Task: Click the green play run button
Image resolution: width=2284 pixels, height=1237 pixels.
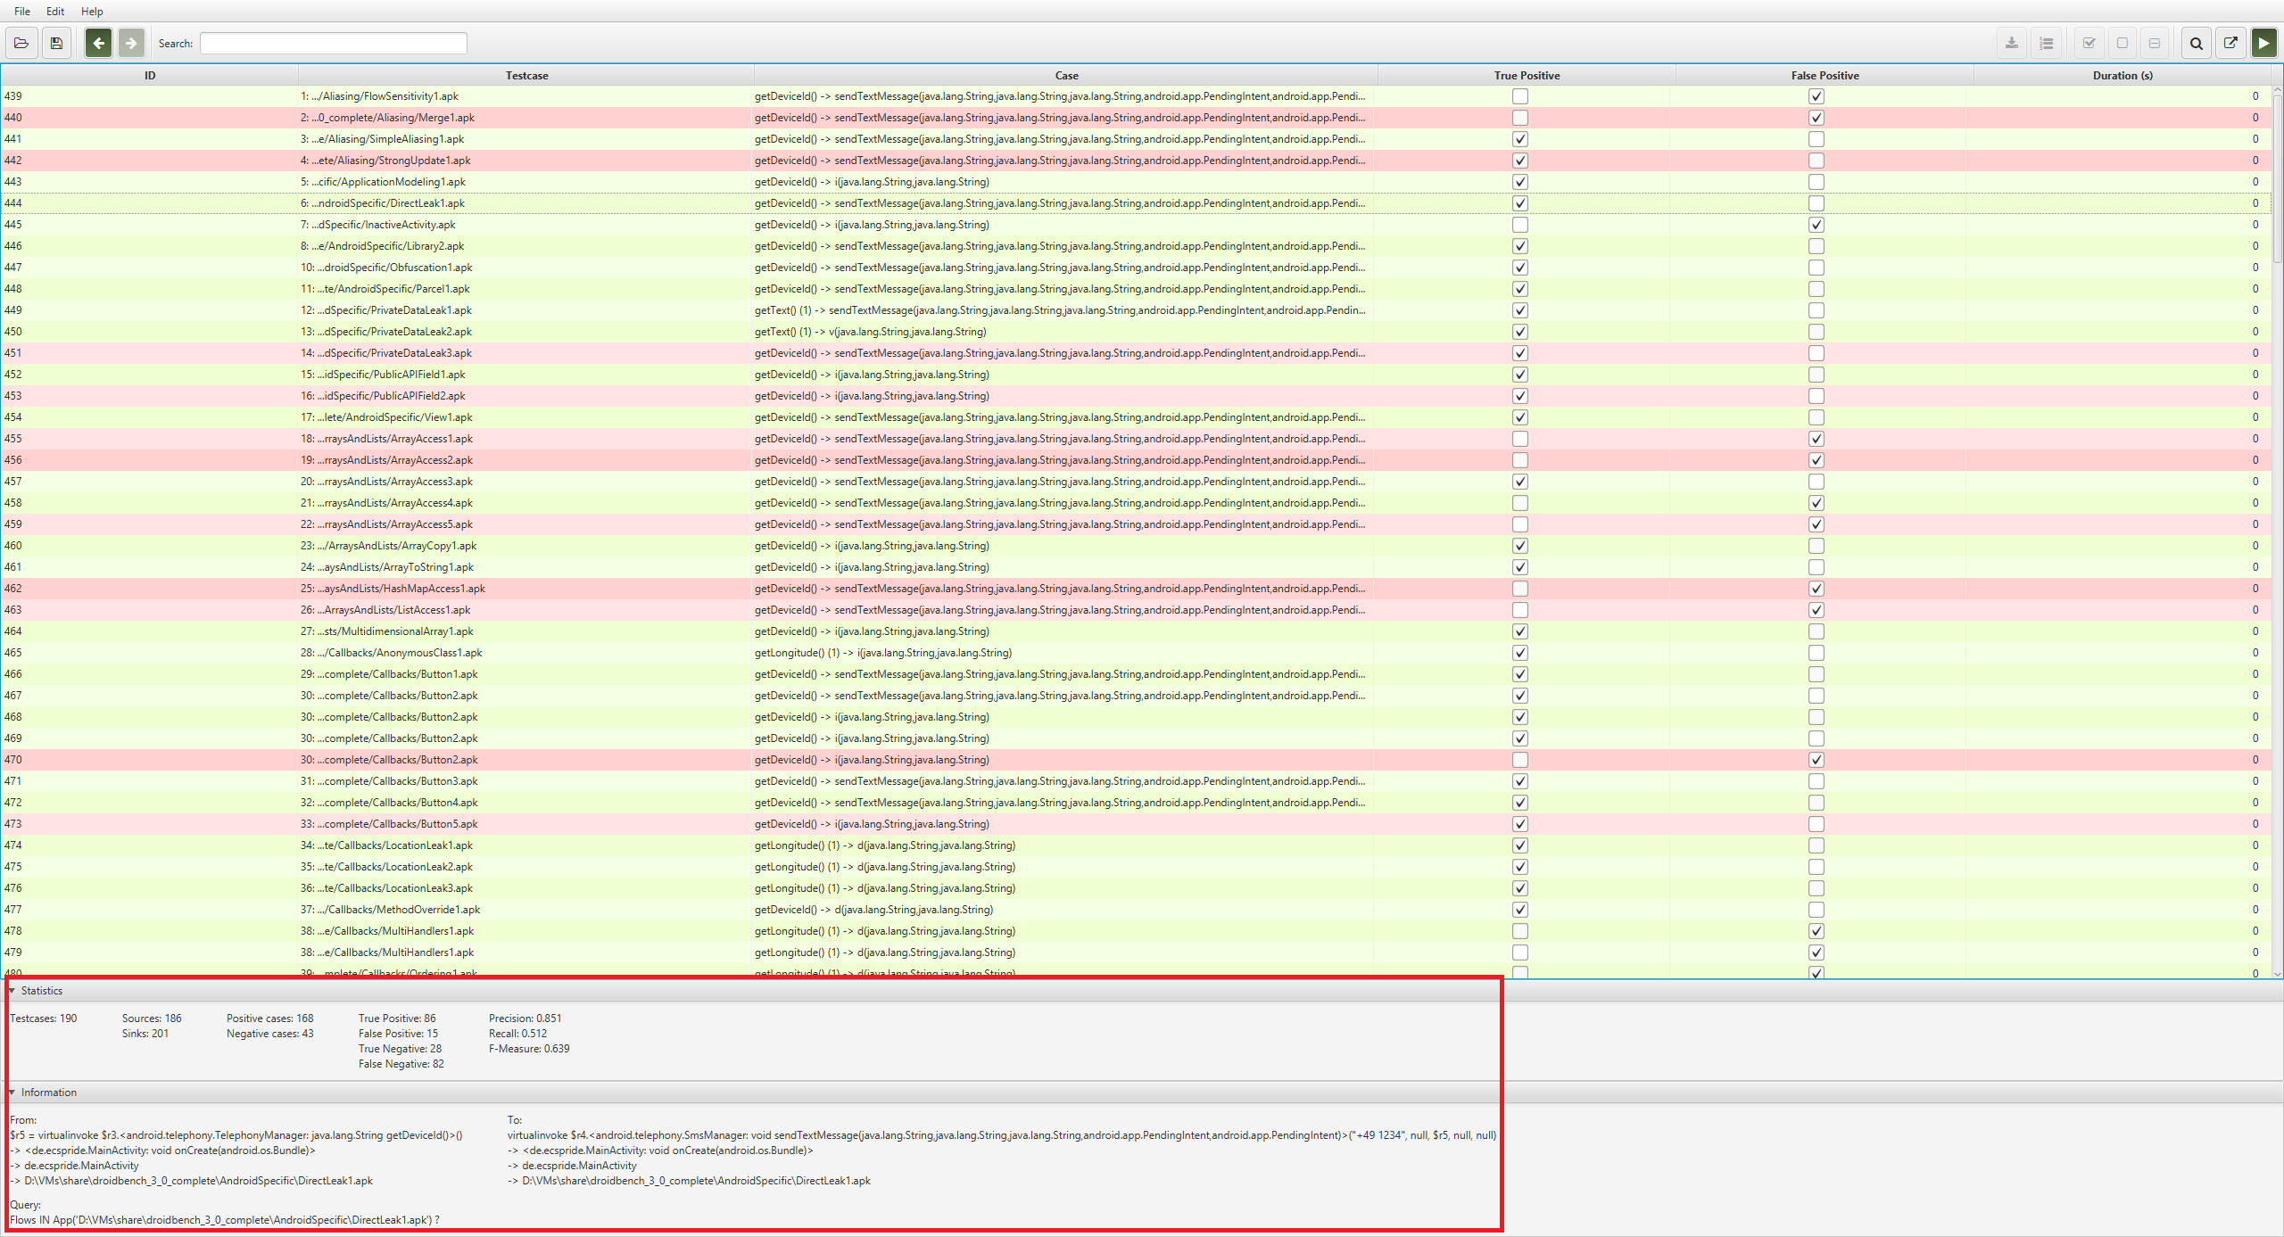Action: point(2263,43)
